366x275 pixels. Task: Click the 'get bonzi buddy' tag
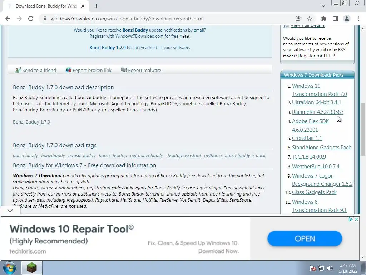147,155
